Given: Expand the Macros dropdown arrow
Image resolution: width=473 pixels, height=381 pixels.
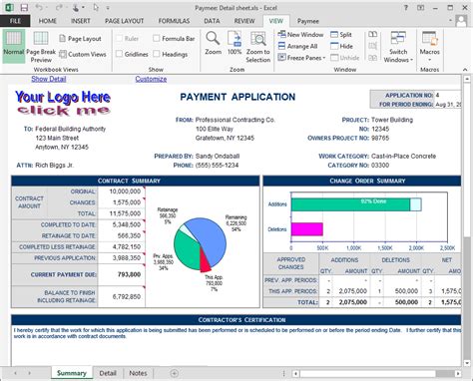Looking at the screenshot, I should pos(429,60).
